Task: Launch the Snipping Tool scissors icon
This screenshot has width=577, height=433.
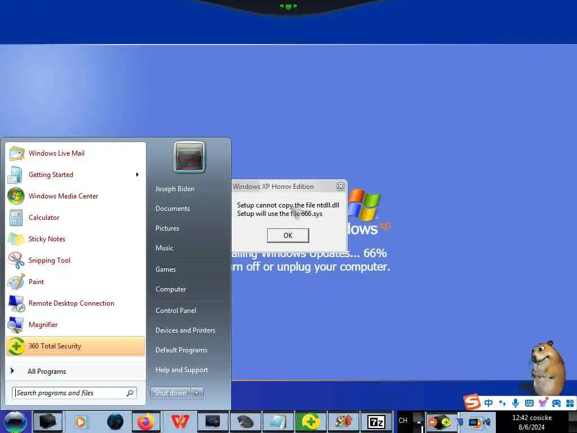Action: pos(16,260)
